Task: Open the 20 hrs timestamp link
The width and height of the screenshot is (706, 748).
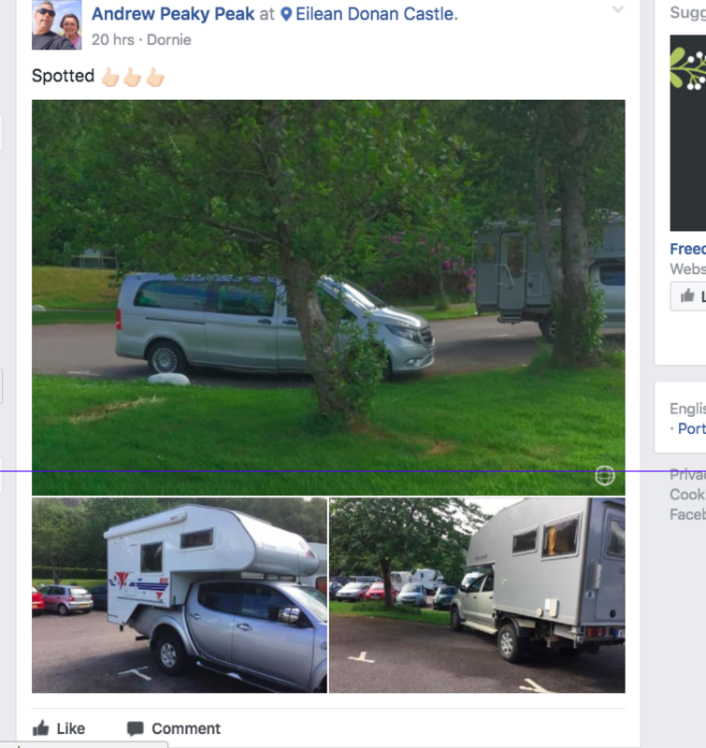Action: (x=113, y=39)
